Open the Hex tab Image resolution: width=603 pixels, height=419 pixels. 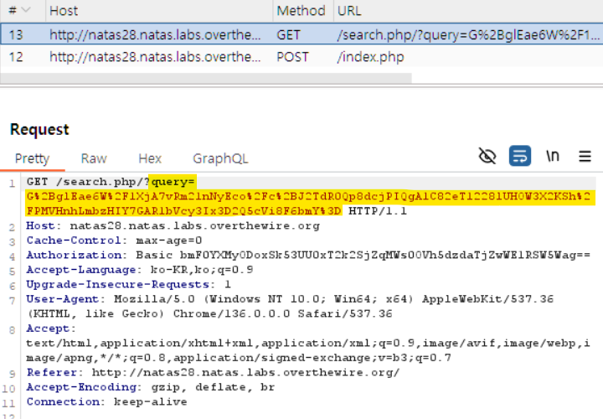(150, 158)
